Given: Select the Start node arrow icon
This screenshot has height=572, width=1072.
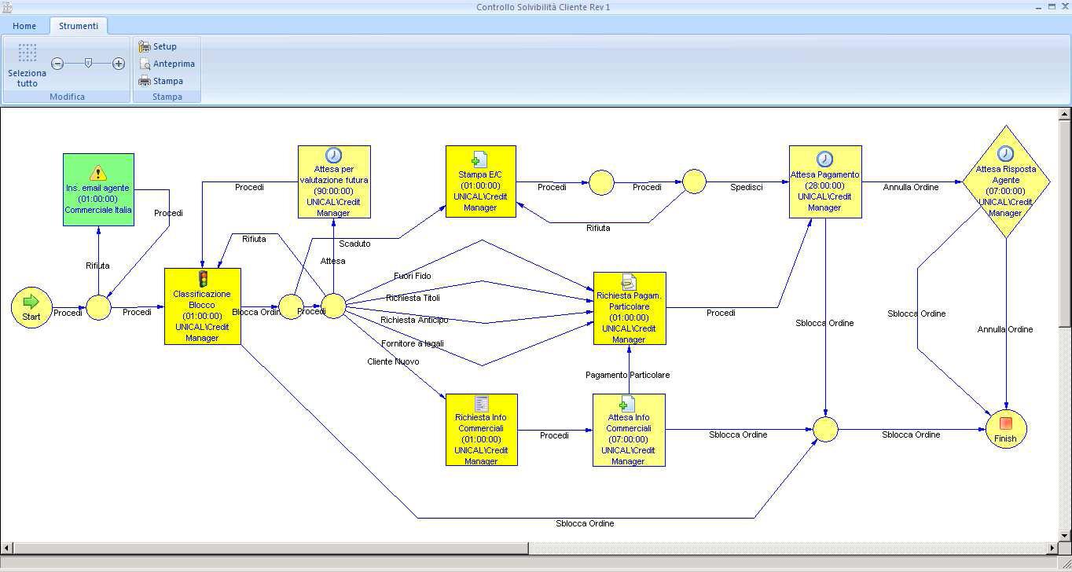Looking at the screenshot, I should coord(31,302).
